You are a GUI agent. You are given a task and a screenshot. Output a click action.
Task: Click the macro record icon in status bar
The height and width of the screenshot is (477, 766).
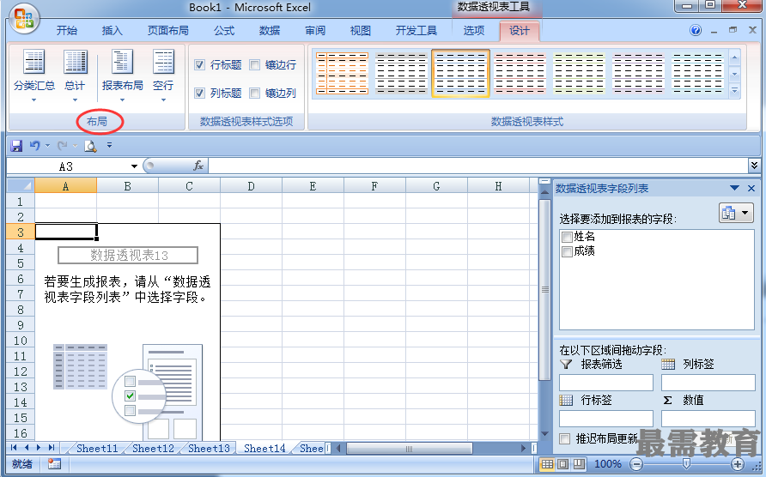pyautogui.click(x=54, y=464)
